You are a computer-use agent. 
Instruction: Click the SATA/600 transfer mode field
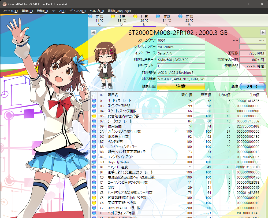point(181,60)
